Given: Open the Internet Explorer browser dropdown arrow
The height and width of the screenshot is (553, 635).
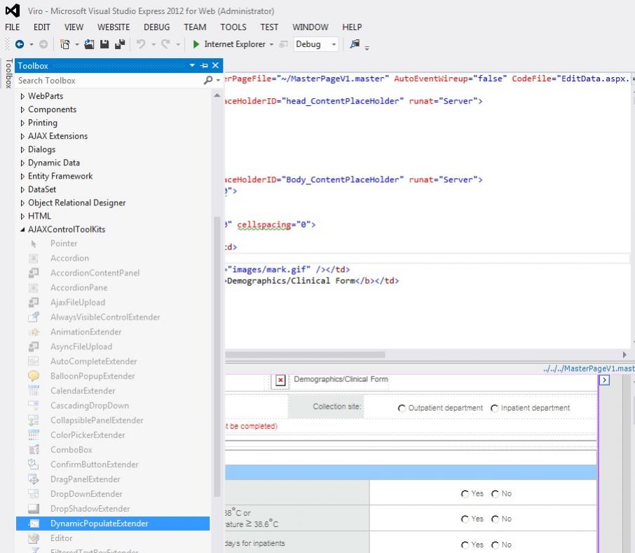Looking at the screenshot, I should [x=271, y=44].
